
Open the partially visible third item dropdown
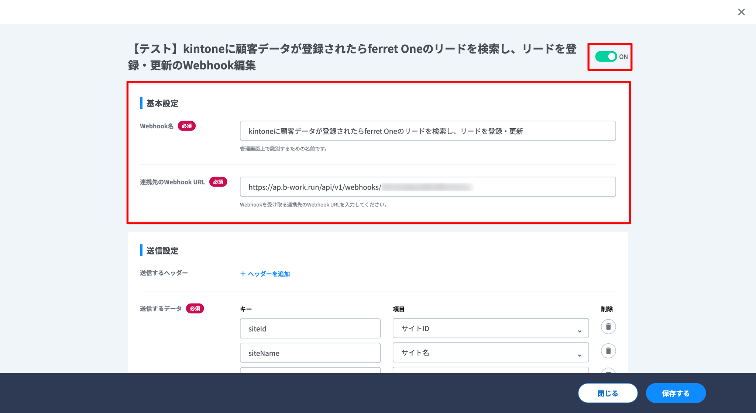[x=490, y=370]
